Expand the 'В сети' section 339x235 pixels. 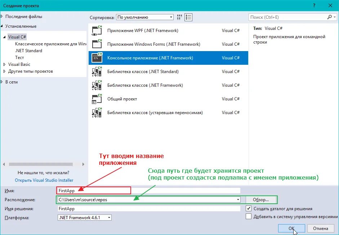[2, 82]
